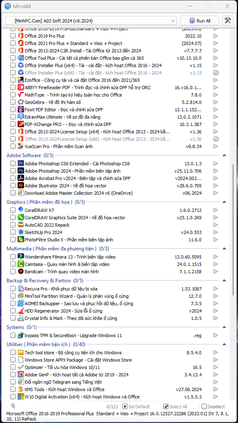Click the run arrow for Office Tool Plus
This screenshot has height=423, width=238.
[216, 58]
